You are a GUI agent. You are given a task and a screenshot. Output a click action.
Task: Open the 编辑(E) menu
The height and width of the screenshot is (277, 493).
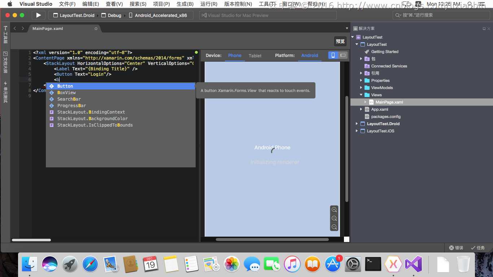(91, 4)
